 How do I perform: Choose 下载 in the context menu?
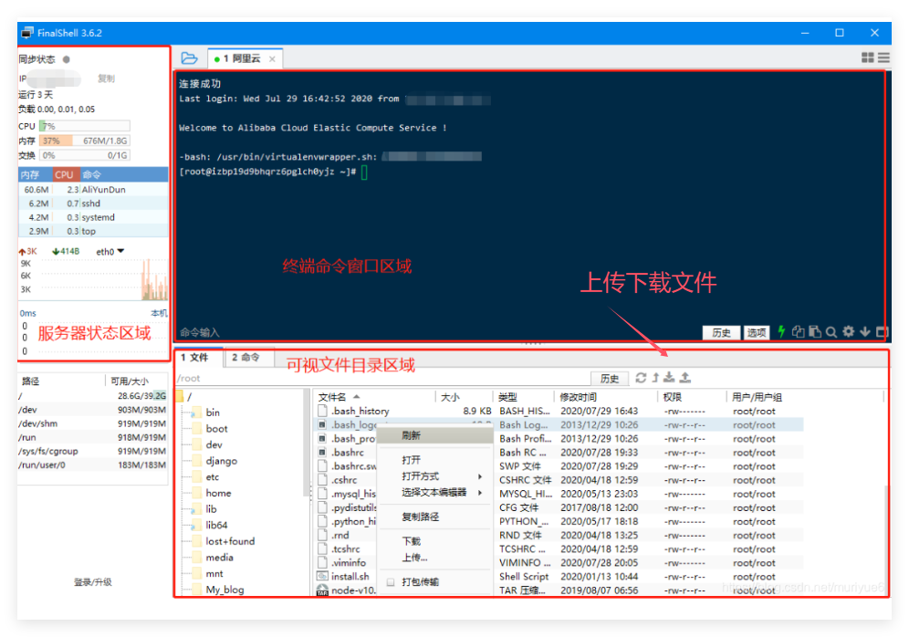[411, 541]
